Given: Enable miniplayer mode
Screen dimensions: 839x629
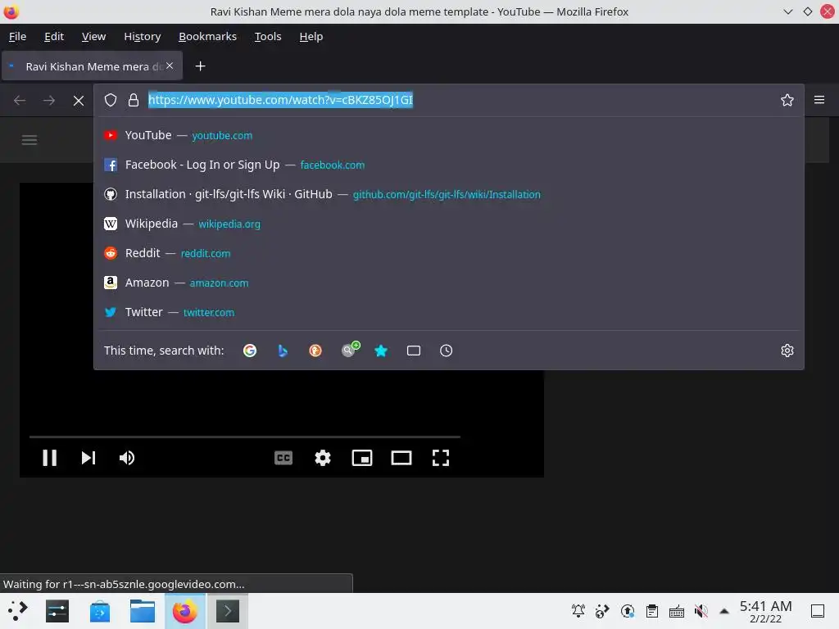Looking at the screenshot, I should [x=361, y=458].
